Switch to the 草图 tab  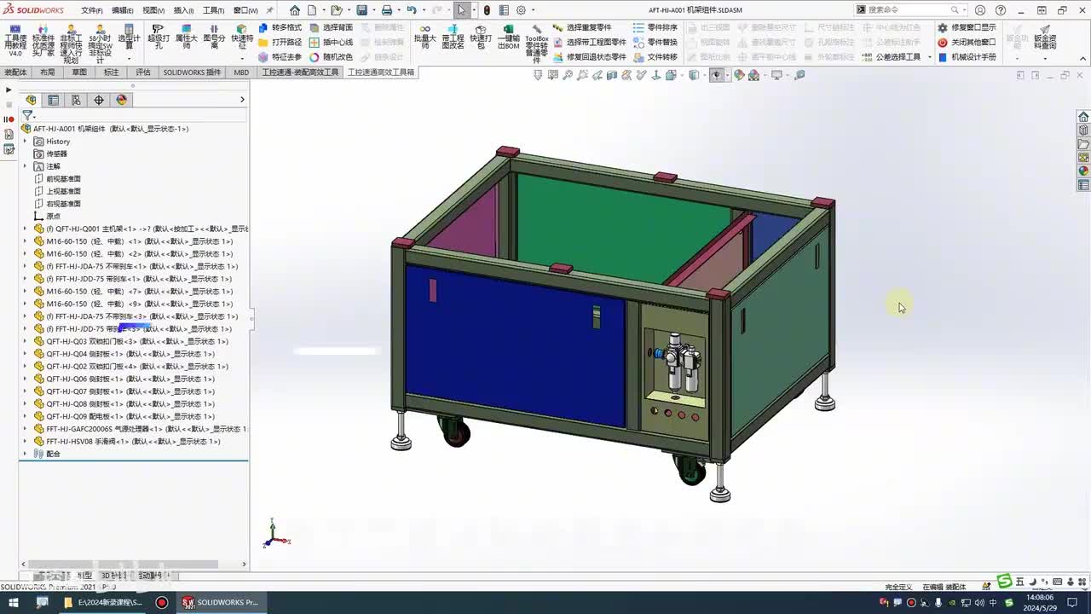(79, 72)
